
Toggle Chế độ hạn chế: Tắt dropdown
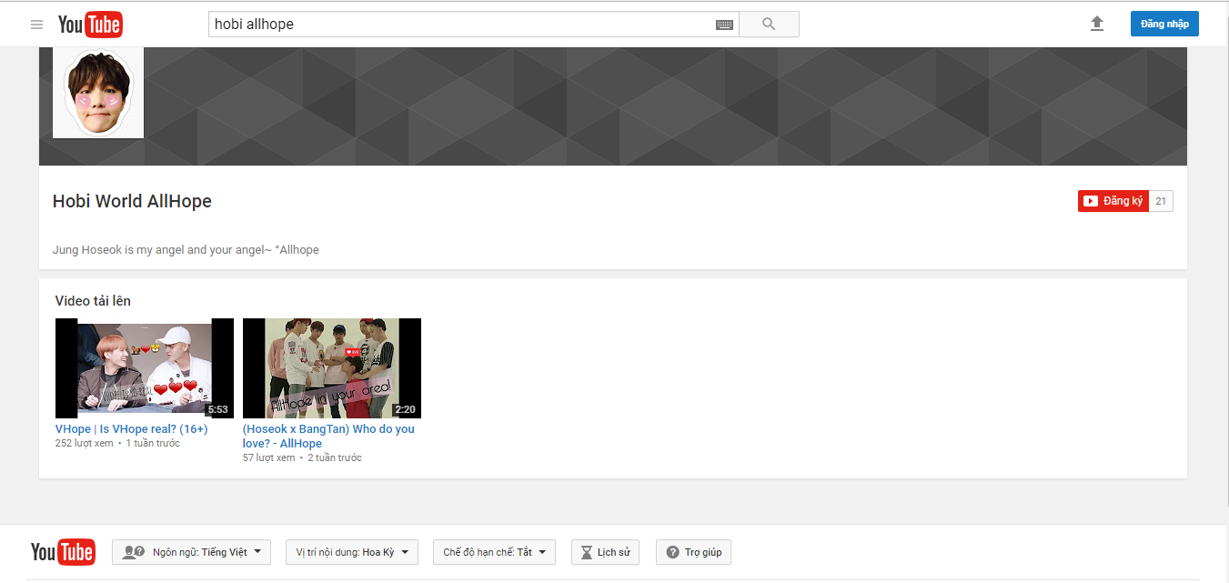pyautogui.click(x=494, y=552)
